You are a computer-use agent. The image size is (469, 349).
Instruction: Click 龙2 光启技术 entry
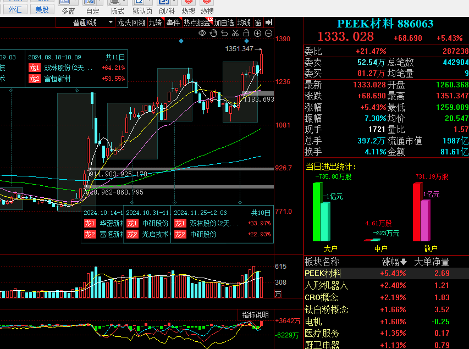(x=148, y=234)
